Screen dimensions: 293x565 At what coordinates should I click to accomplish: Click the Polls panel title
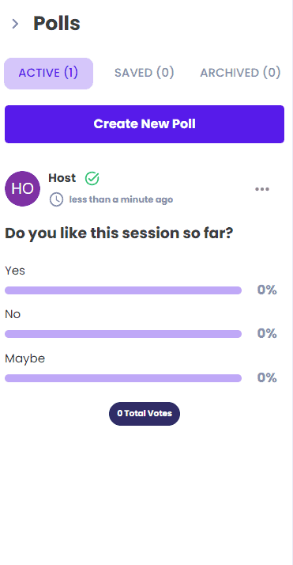coord(57,24)
